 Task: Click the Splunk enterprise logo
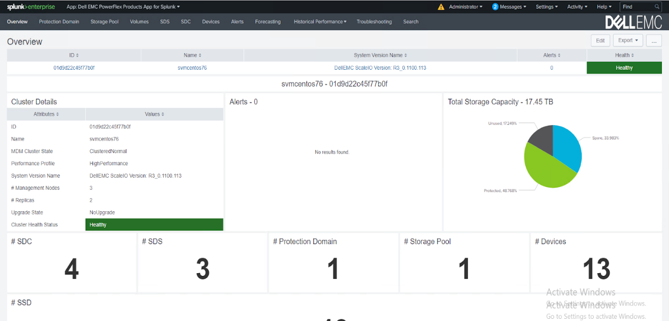[30, 7]
